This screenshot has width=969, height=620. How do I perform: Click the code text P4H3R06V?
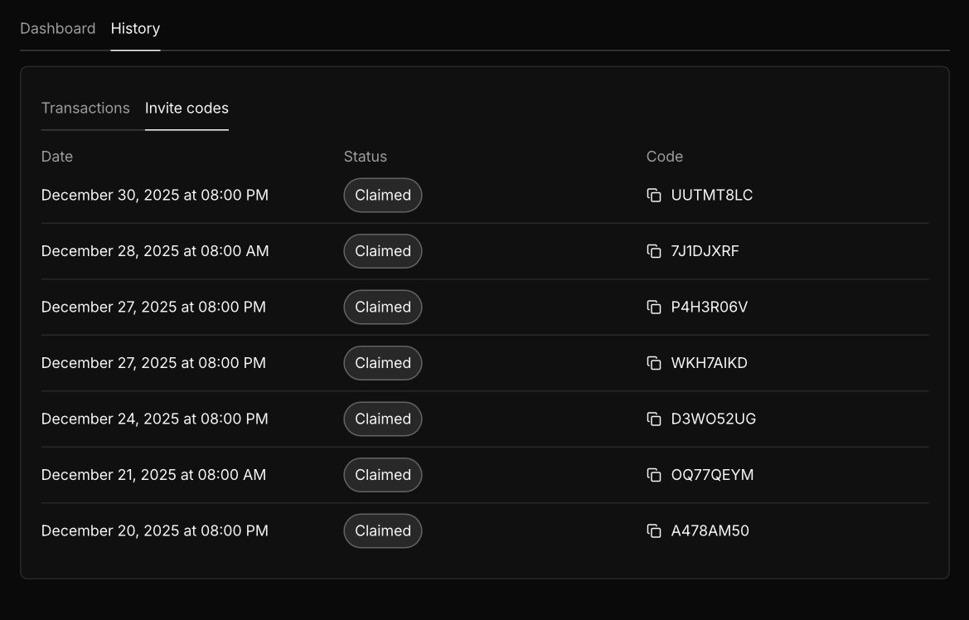710,308
